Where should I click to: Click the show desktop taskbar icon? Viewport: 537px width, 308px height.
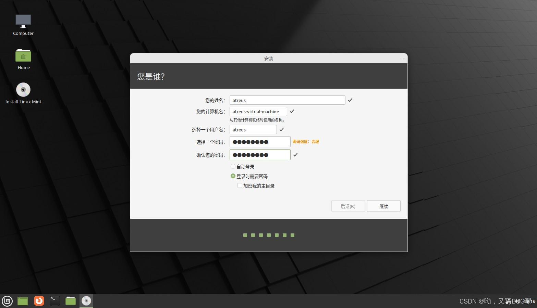click(22, 301)
